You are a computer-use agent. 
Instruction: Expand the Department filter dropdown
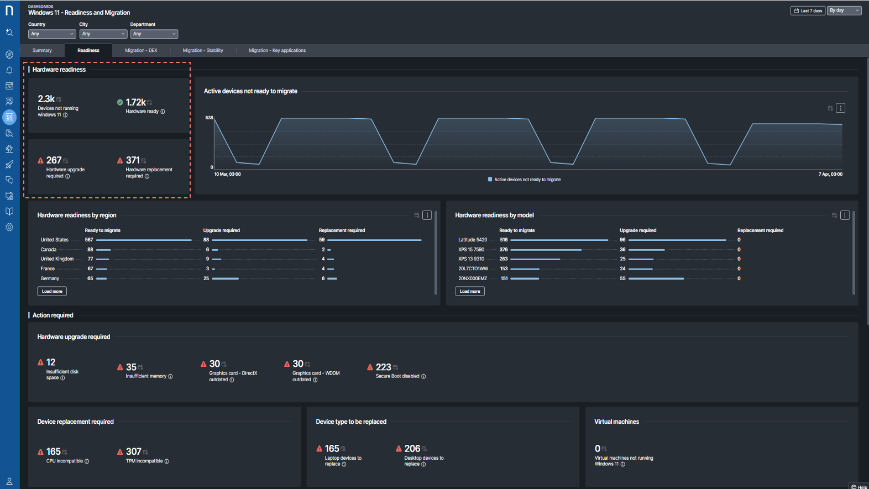tap(154, 34)
